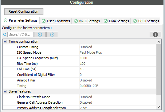Image resolution: width=165 pixels, height=112 pixels.
Task: Click the green check on Parameter Settings
Action: coord(6,20)
